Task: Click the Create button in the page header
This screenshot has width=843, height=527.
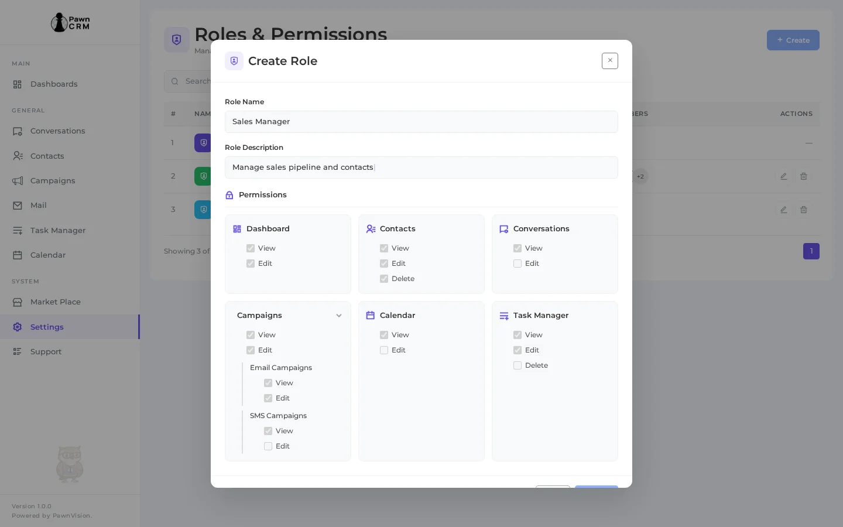Action: (793, 40)
